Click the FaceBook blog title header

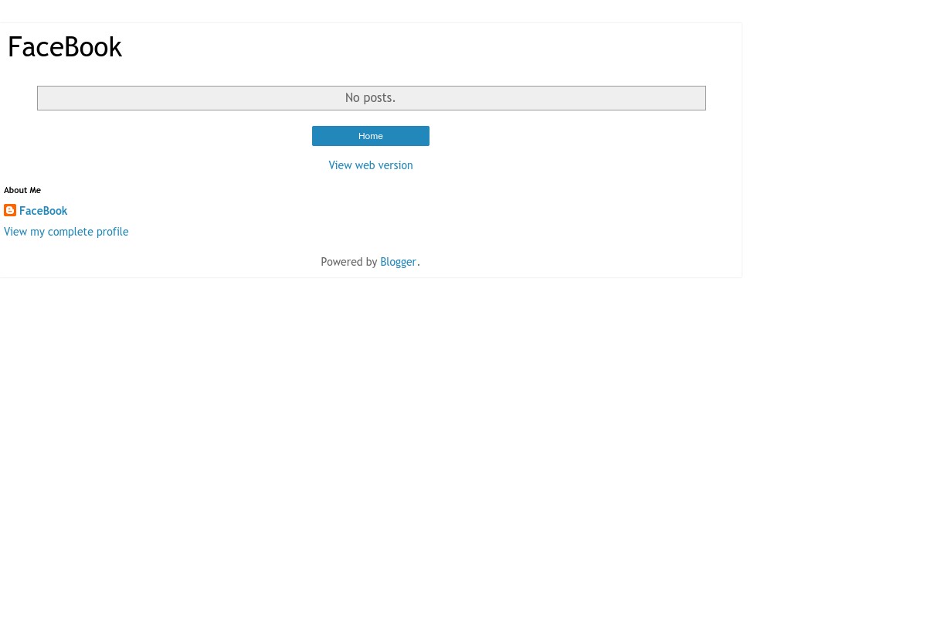click(x=65, y=47)
